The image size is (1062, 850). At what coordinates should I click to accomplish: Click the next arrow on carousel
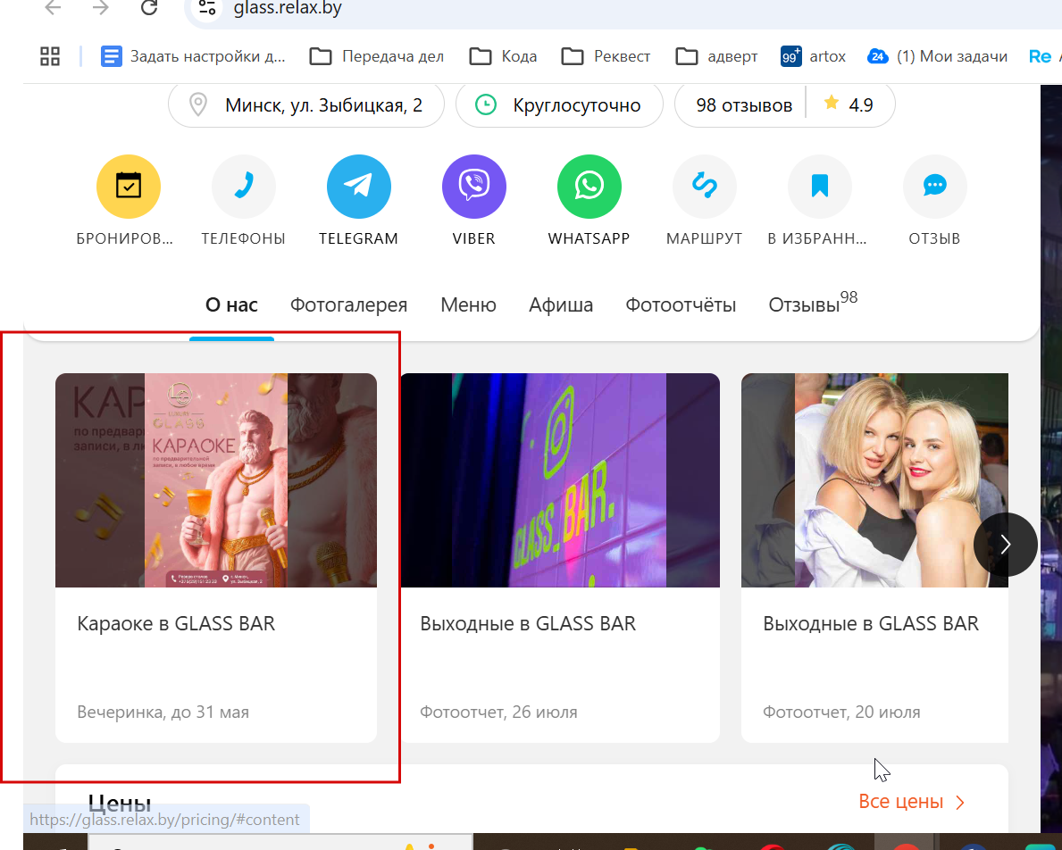click(1005, 545)
